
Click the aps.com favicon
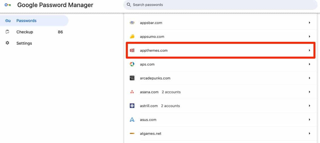[x=132, y=64]
